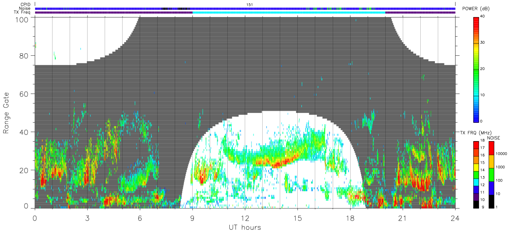
Task: Select the TX Freq row label
Action: coord(23,12)
